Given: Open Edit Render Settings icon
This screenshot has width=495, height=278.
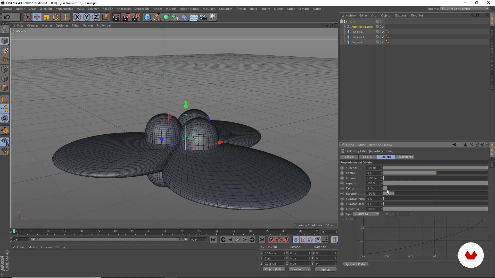Looking at the screenshot, I should pos(135,17).
